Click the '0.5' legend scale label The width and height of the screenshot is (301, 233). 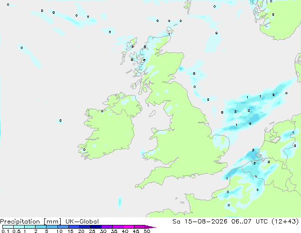click(16, 231)
